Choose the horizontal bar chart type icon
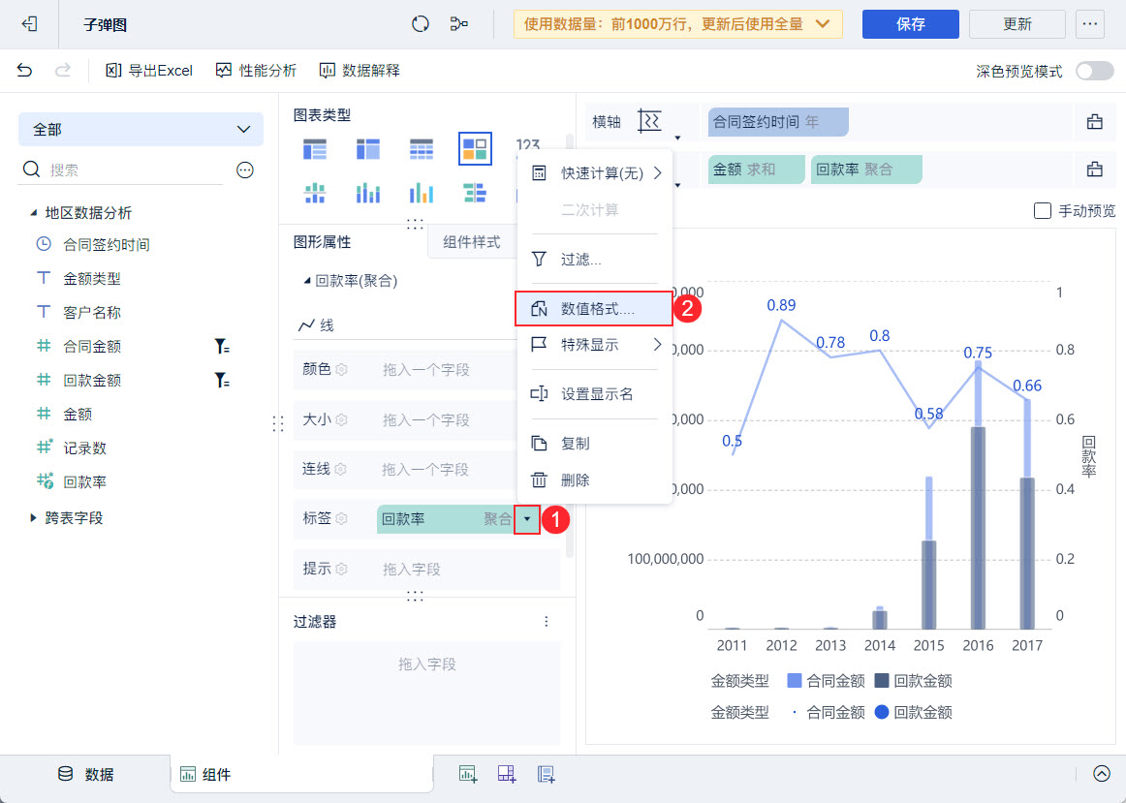1126x803 pixels. point(475,193)
